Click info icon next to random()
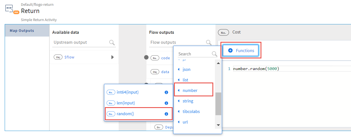This screenshot has width=351, height=139. coord(166,114)
